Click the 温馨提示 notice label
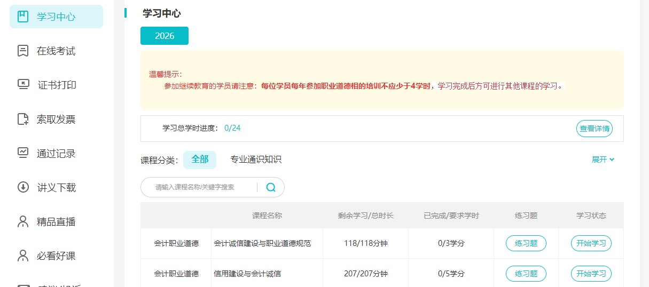Screen dimensions: 649x287 (x=166, y=74)
